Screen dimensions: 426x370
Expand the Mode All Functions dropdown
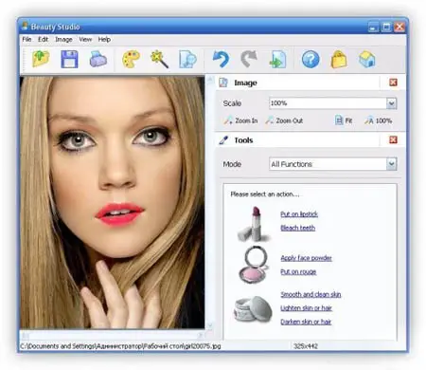coord(391,164)
